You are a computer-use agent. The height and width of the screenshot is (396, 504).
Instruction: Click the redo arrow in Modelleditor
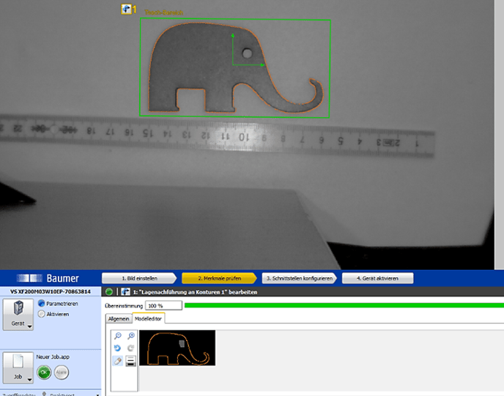130,348
